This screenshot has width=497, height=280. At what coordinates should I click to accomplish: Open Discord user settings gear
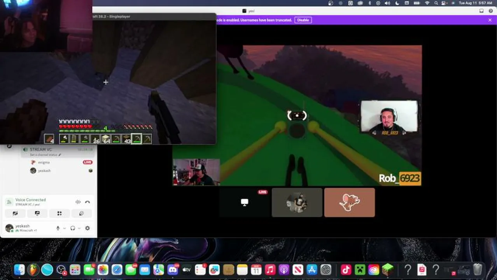coord(87,228)
